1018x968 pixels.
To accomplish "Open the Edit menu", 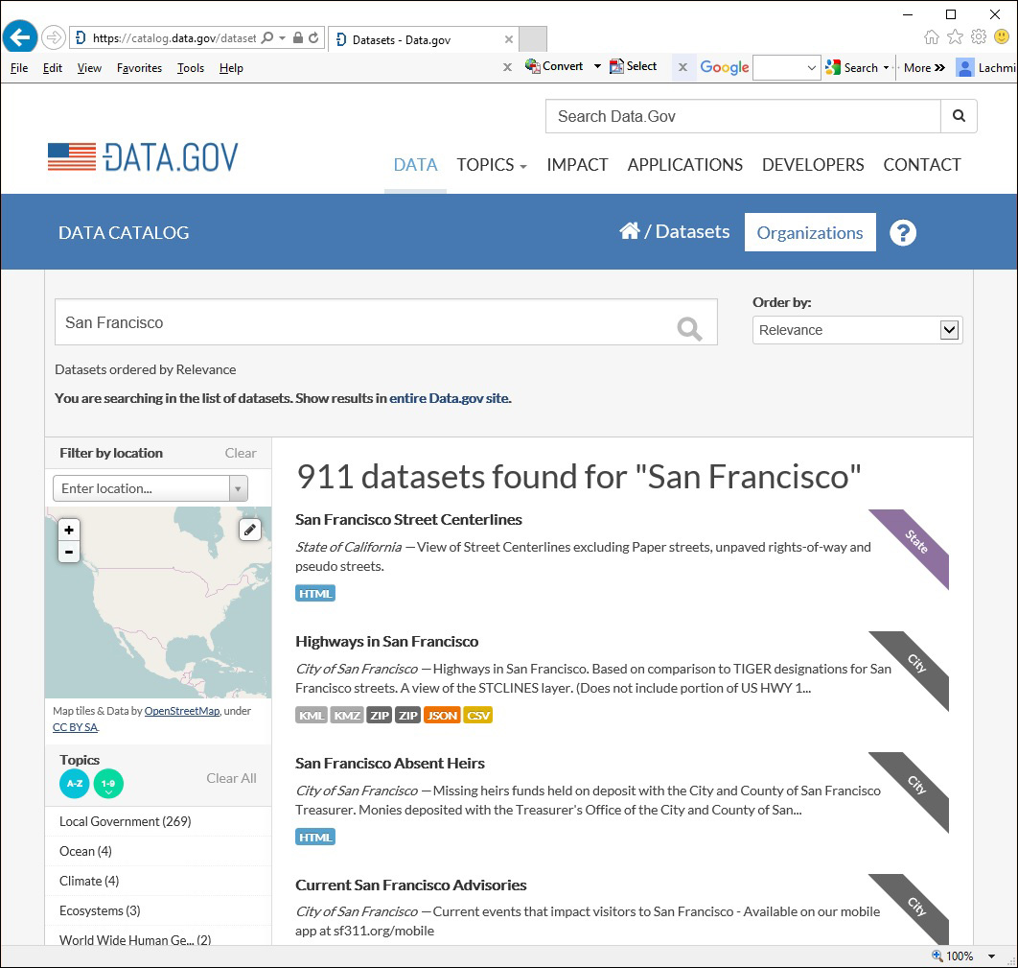I will click(53, 68).
